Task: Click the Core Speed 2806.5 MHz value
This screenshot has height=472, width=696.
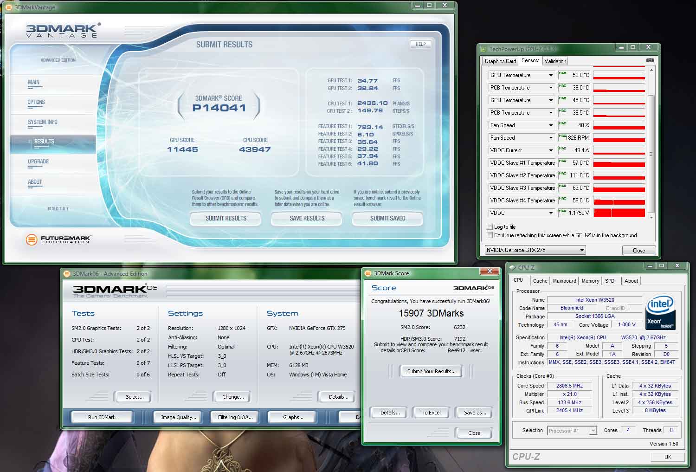Action: 570,386
